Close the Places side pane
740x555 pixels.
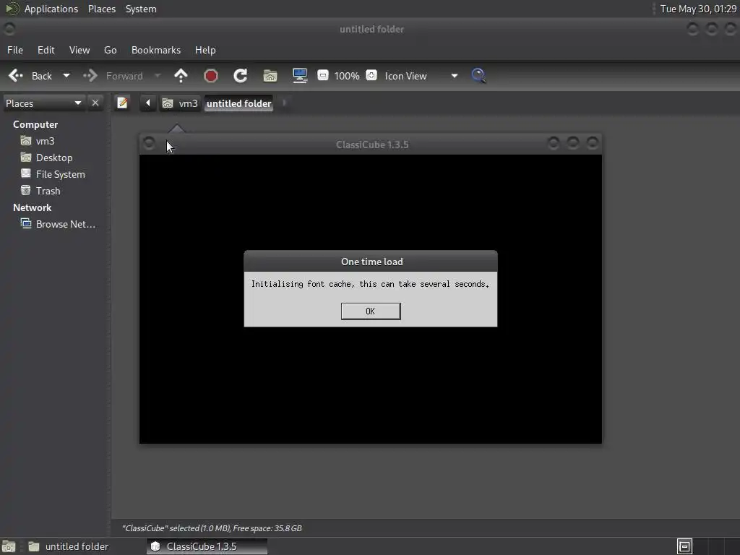95,103
